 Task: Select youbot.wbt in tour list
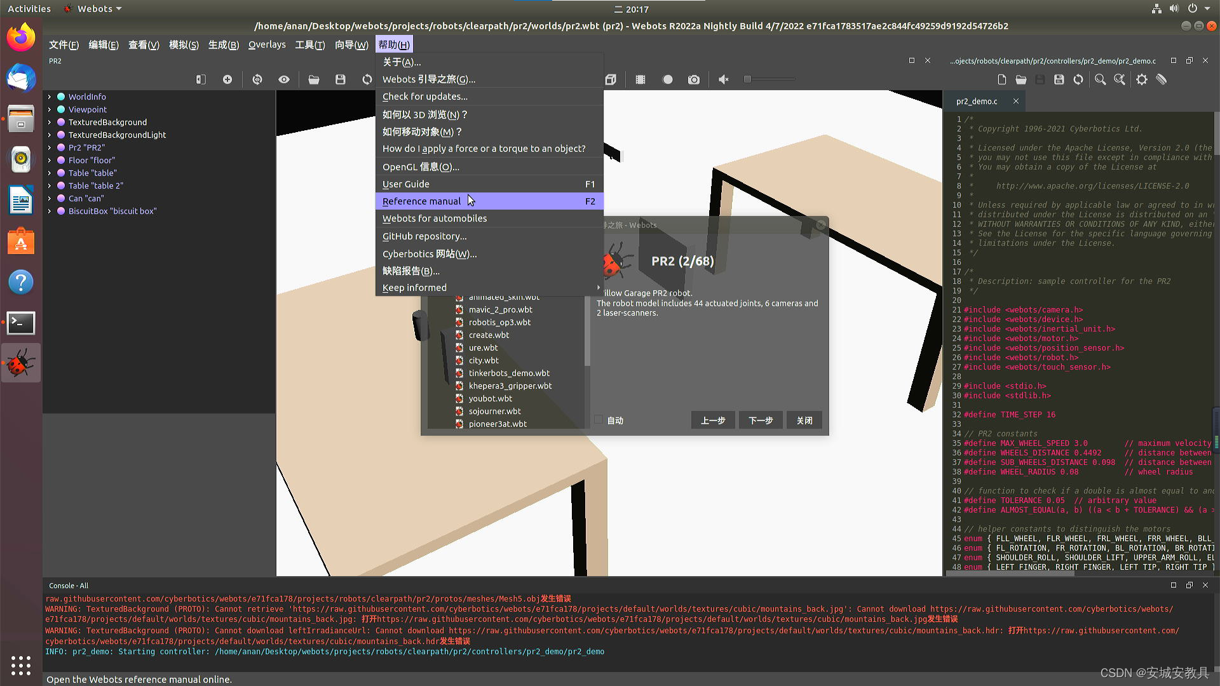[490, 398]
